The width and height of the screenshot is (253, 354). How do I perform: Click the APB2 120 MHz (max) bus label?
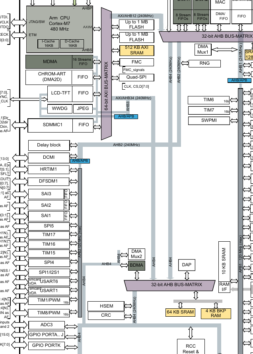pyautogui.click(x=80, y=242)
